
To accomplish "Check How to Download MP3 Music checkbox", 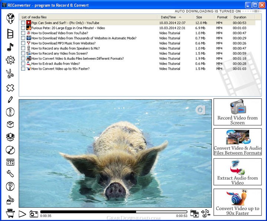I will click(23, 43).
